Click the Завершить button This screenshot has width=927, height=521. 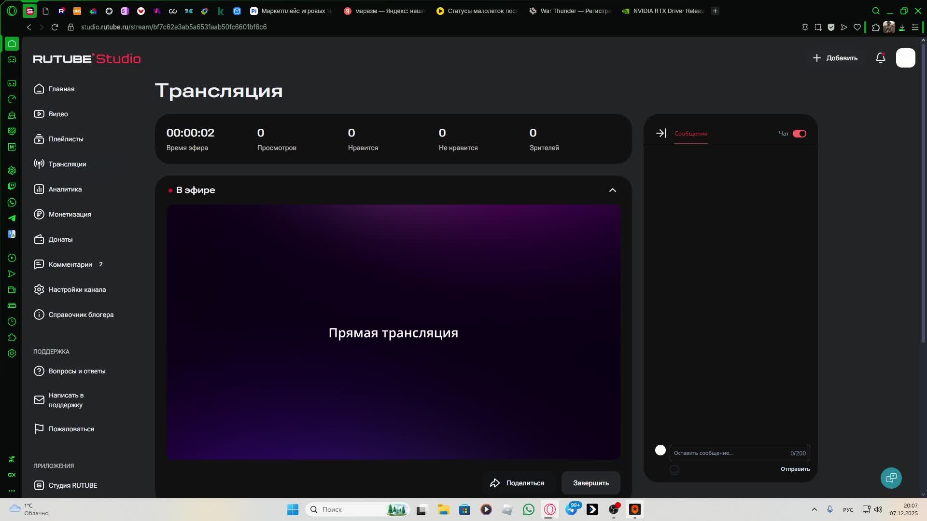[x=590, y=483]
